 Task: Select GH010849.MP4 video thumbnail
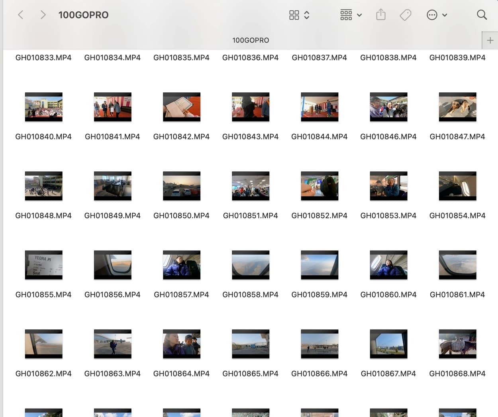(x=113, y=186)
